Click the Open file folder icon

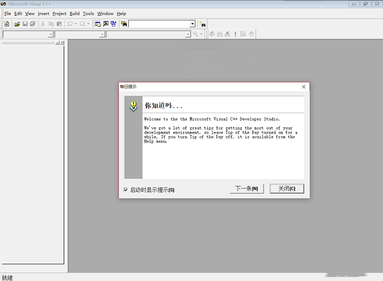click(17, 24)
